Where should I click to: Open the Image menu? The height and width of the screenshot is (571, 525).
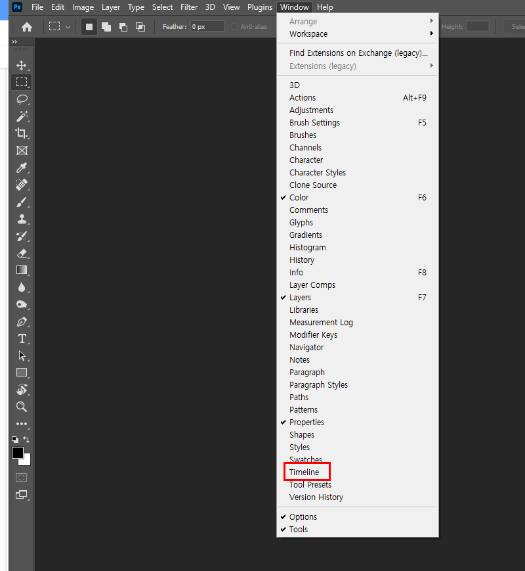(x=83, y=7)
